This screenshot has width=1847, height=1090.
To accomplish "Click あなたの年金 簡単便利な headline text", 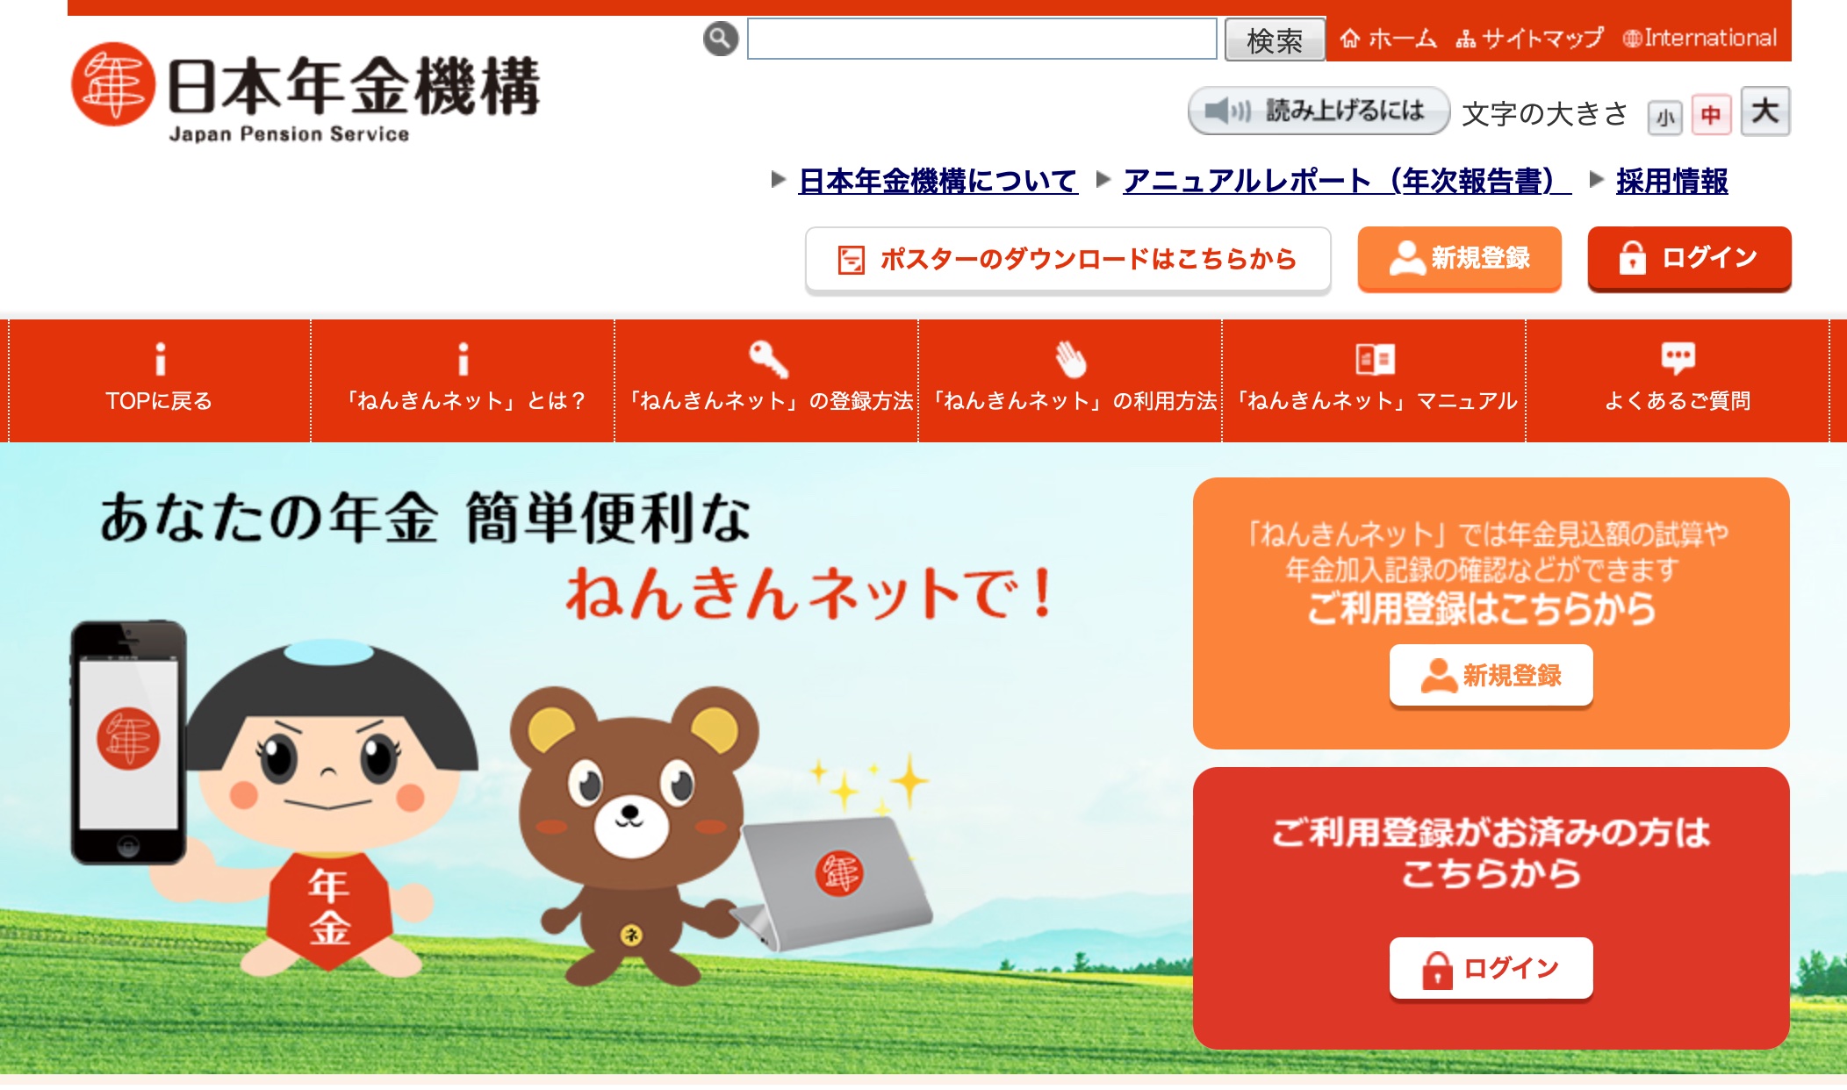I will (425, 518).
